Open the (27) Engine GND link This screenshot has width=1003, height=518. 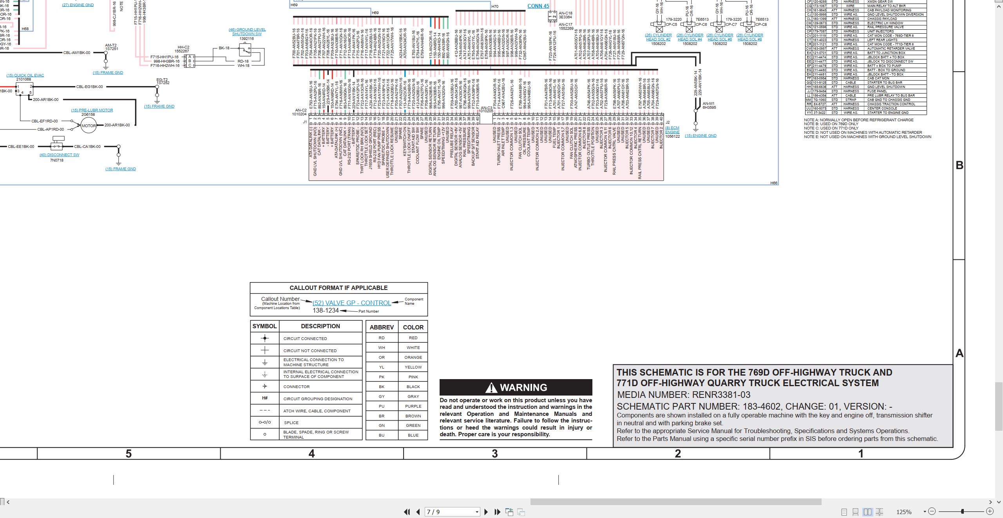pyautogui.click(x=78, y=5)
